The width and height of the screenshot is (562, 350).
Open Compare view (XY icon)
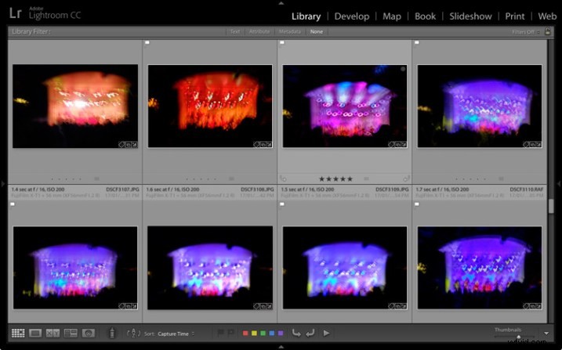pyautogui.click(x=53, y=334)
